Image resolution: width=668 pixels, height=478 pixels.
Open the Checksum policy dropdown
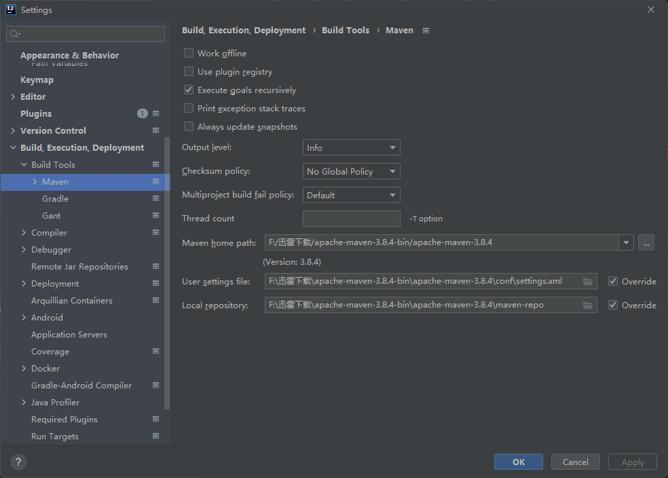[x=351, y=171]
